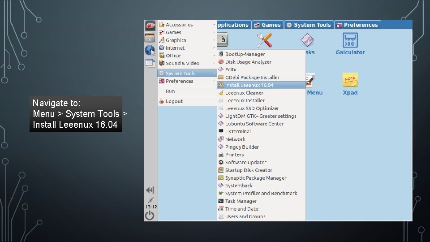The width and height of the screenshot is (430, 242).
Task: Click the character map à icon
Action: pos(223,39)
